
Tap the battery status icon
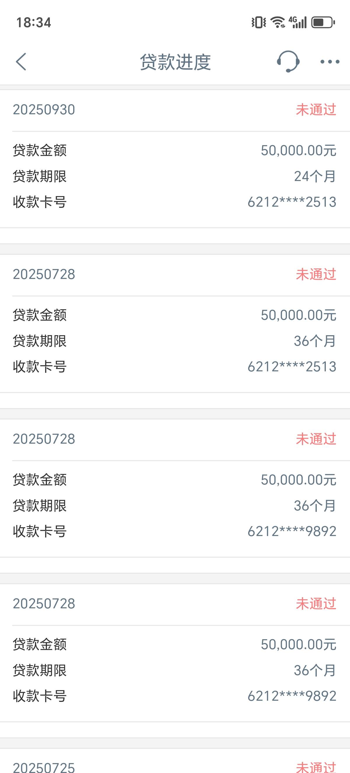[x=323, y=22]
